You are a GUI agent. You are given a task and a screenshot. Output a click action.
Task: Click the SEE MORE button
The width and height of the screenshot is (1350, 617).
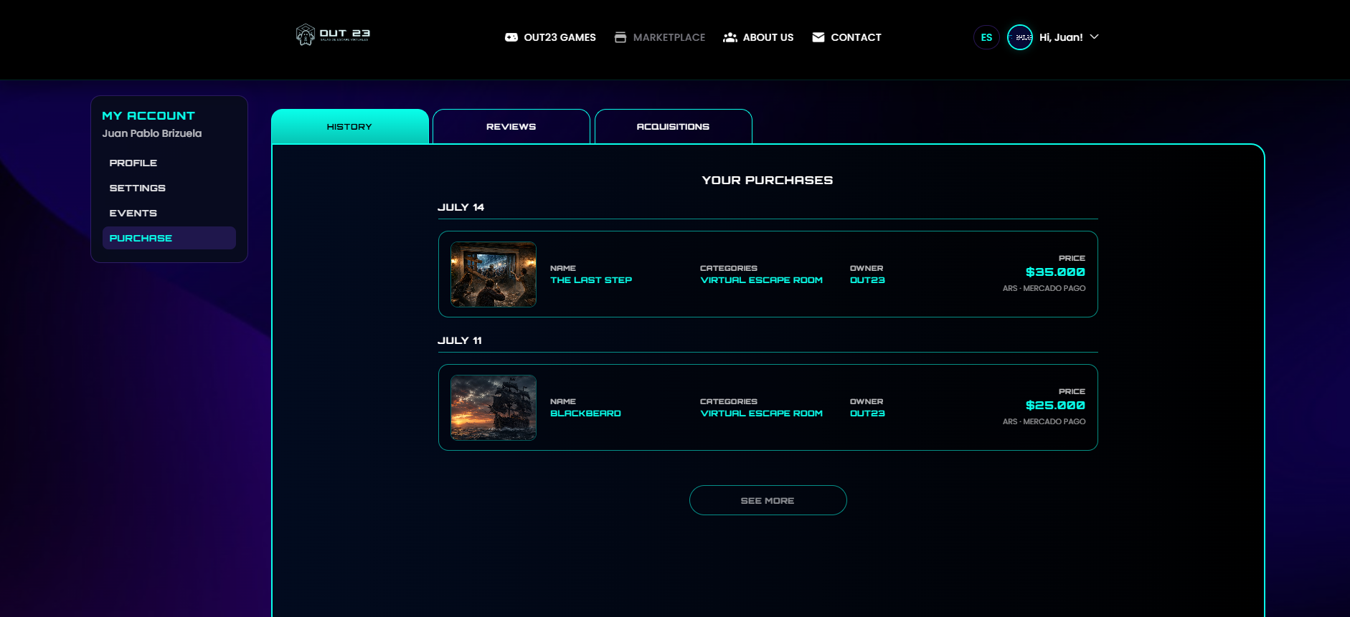[x=768, y=500]
